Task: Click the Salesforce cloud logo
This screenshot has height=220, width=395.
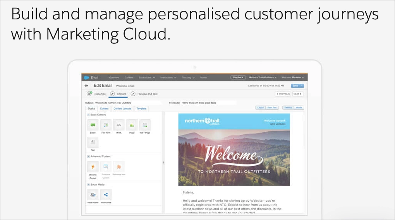Action: (86, 77)
